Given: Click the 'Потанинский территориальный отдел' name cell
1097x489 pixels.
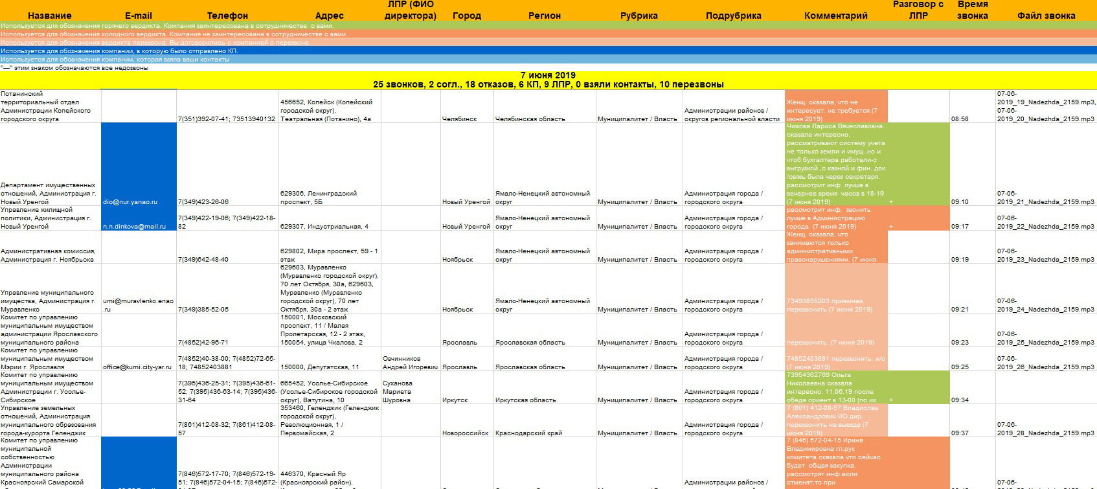Looking at the screenshot, I should [51, 106].
